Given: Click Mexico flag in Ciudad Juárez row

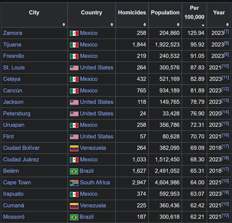Looking at the screenshot, I should click(x=74, y=160).
